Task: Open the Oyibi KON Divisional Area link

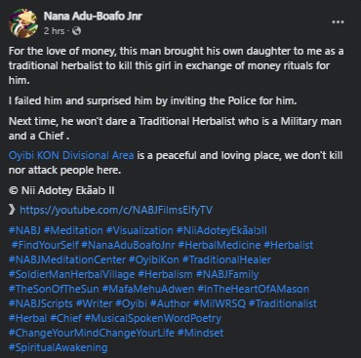Action: [x=71, y=155]
